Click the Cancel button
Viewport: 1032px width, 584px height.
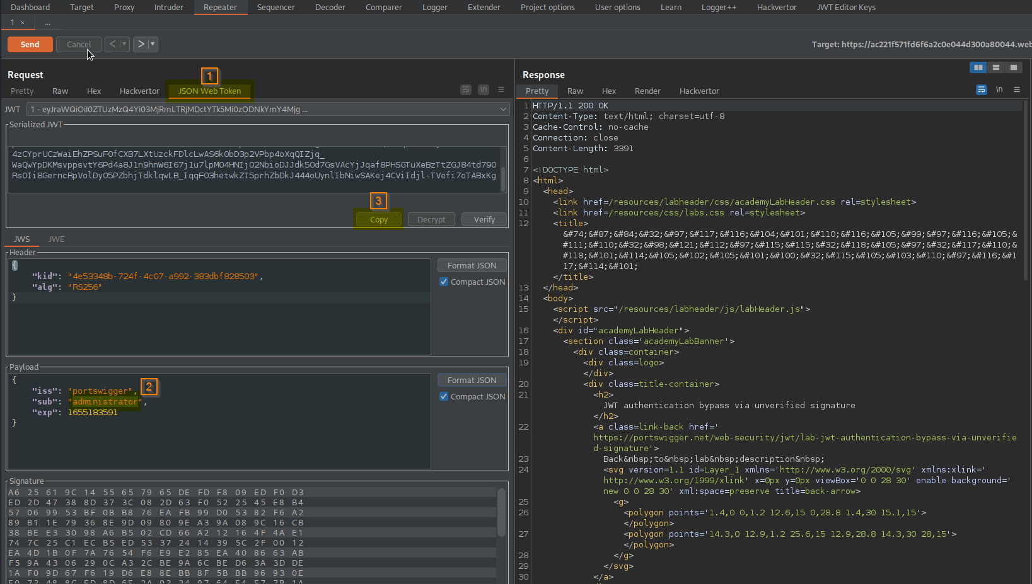click(79, 44)
